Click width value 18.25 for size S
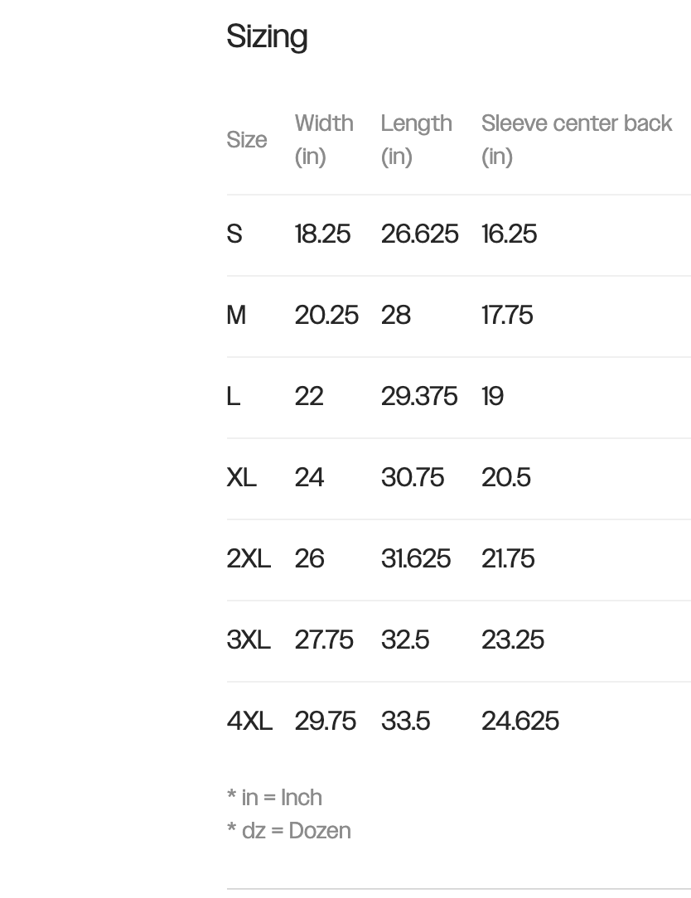Screen dimensions: 691x898 322,234
